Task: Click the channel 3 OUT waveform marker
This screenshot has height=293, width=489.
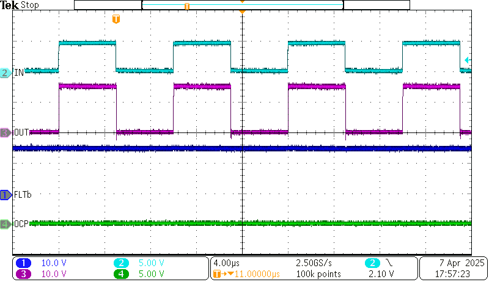Action: coord(6,132)
